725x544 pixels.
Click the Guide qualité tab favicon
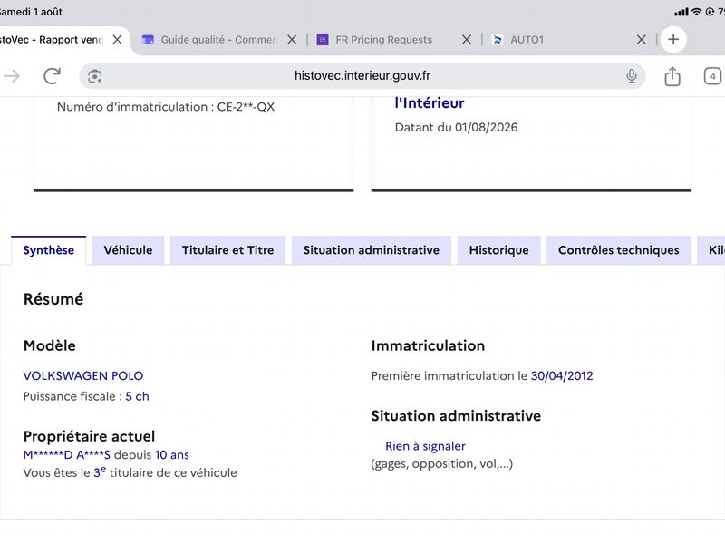click(x=148, y=40)
